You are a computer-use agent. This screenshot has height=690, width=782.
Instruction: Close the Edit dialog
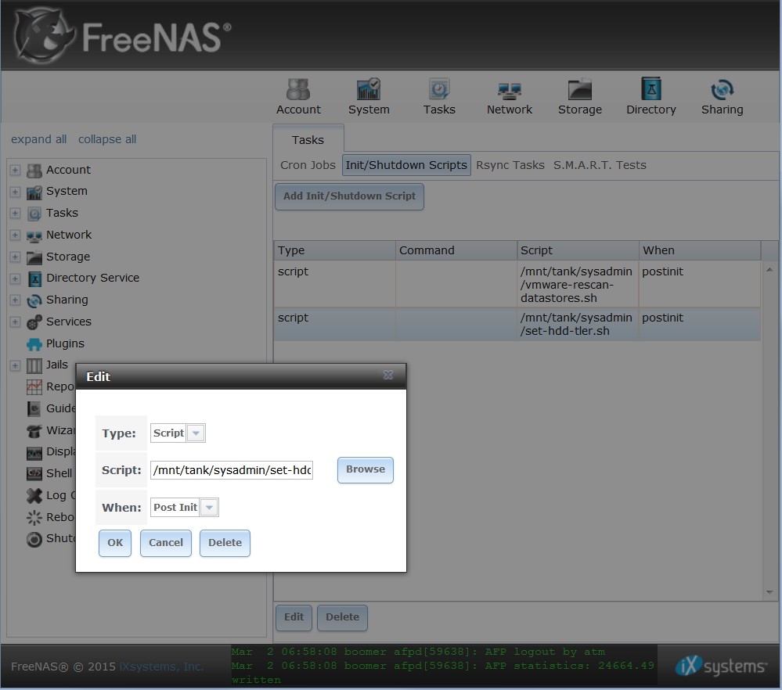[x=388, y=375]
